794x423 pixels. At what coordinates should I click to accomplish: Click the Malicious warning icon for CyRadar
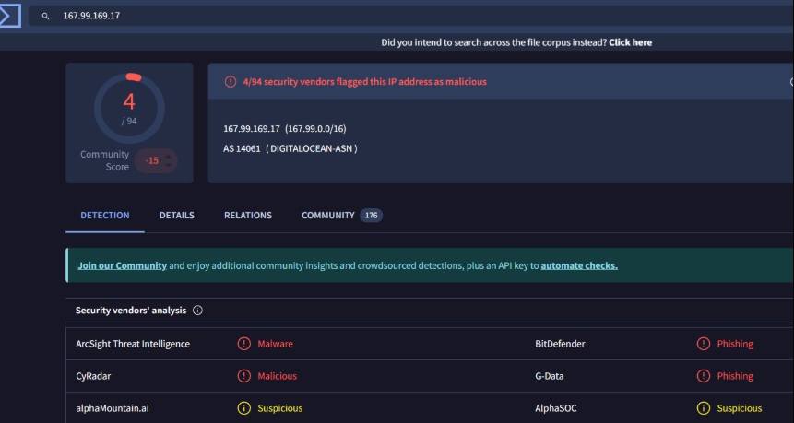[x=244, y=376]
